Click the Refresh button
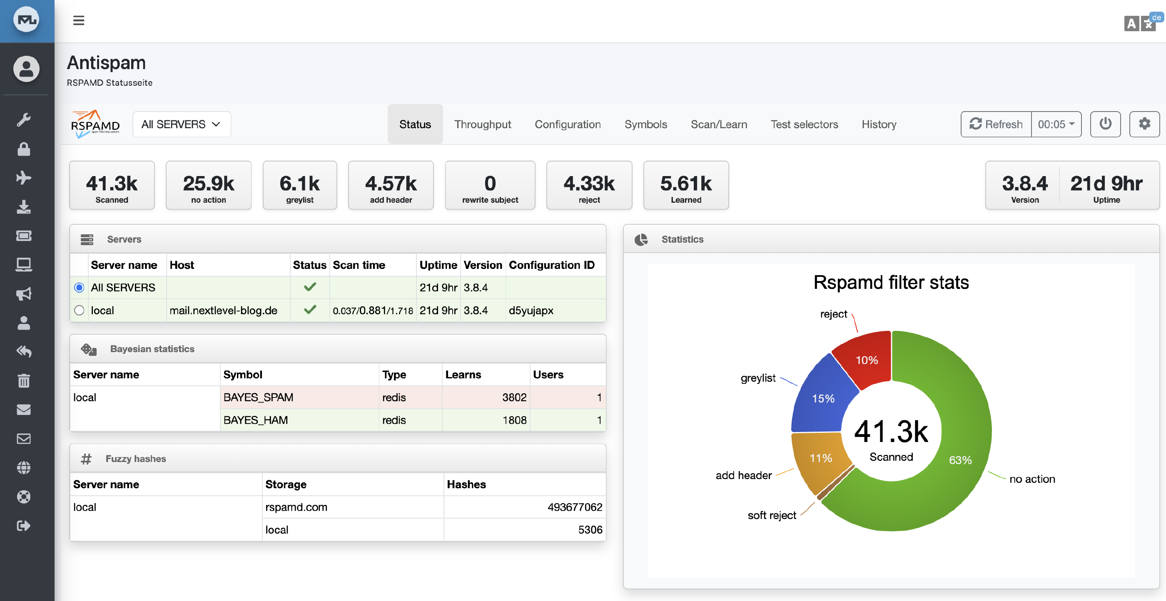 point(995,124)
